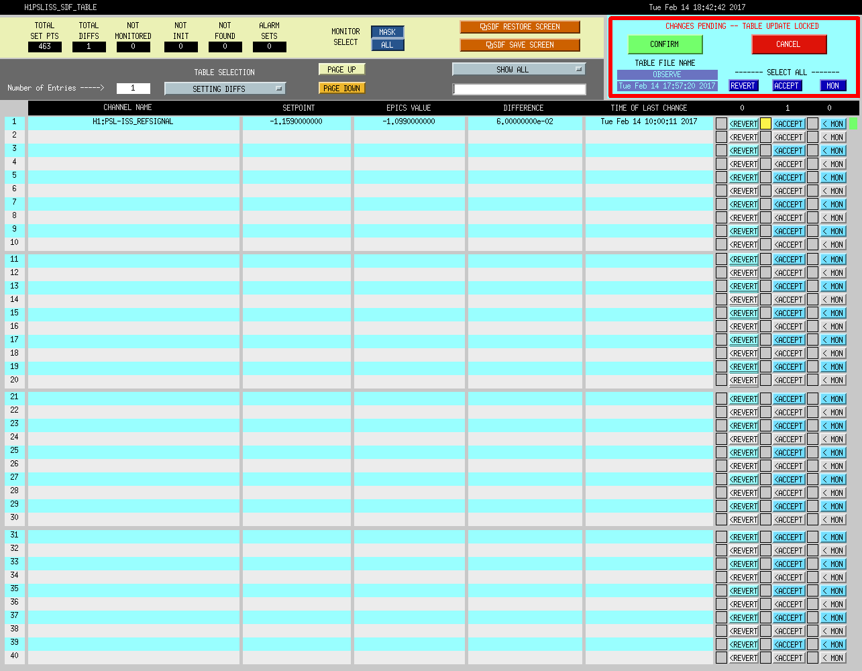Toggle the monitor checkbox in row 30
This screenshot has height=671, width=862.
812,519
